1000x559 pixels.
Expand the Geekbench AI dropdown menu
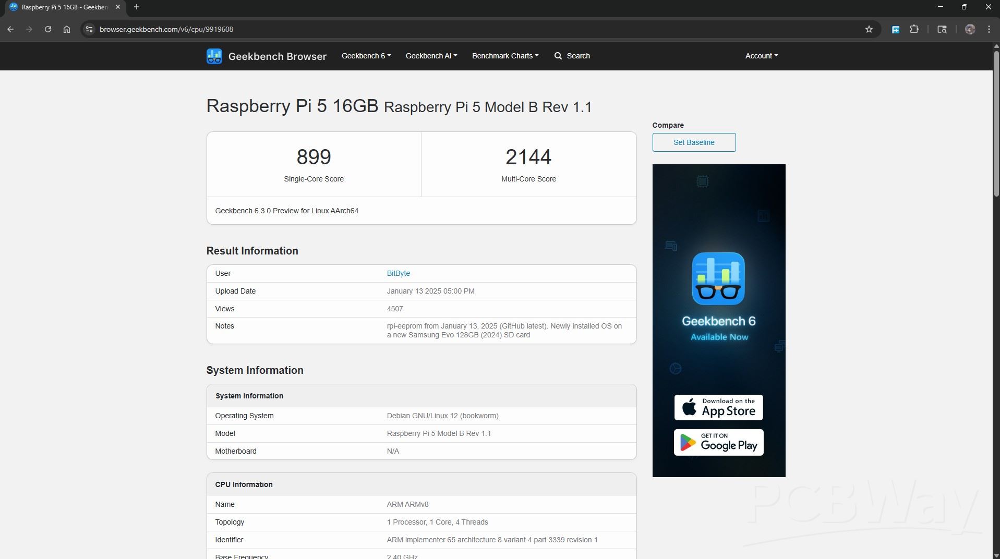click(431, 56)
